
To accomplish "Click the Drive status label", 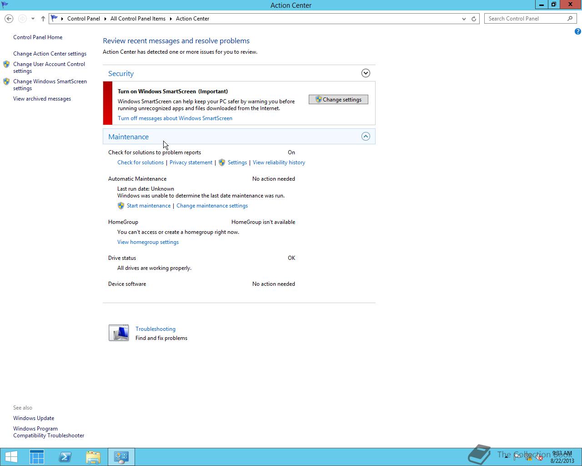I will (122, 258).
